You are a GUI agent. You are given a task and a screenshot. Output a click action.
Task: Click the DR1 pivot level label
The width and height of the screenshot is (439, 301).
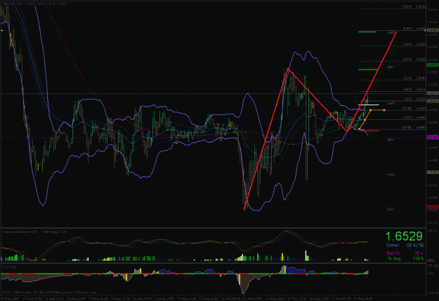click(391, 67)
